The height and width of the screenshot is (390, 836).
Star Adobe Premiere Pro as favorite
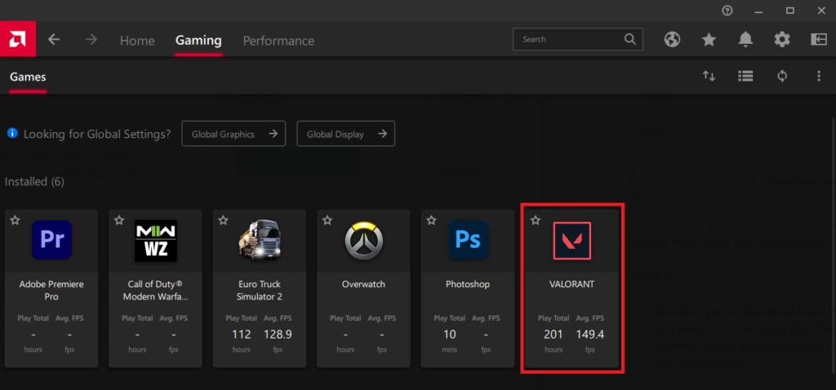coord(15,220)
